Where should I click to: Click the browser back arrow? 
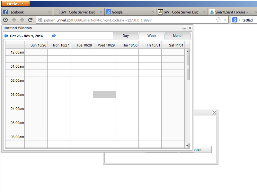(14, 20)
